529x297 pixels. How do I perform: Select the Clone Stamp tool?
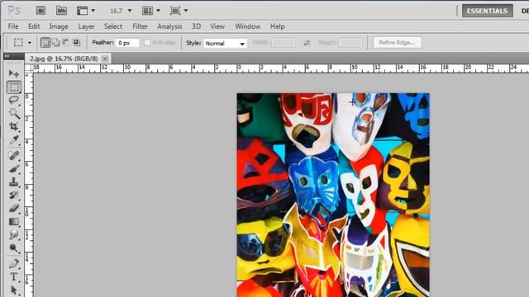[x=14, y=181]
